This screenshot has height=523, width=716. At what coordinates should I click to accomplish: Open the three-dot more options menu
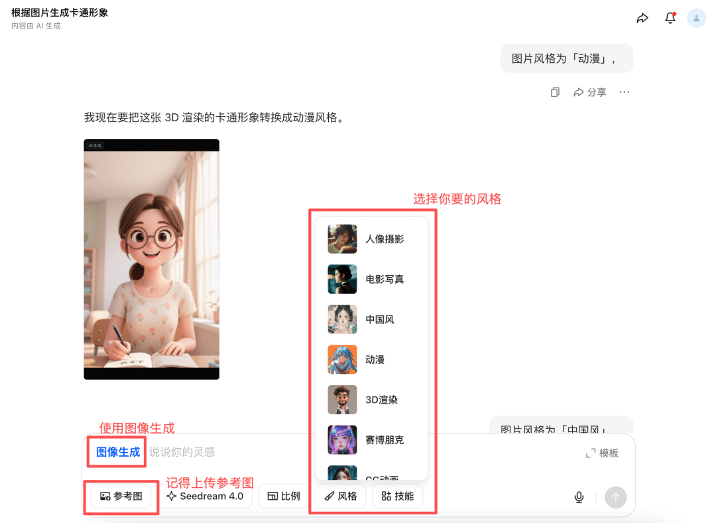tap(624, 92)
